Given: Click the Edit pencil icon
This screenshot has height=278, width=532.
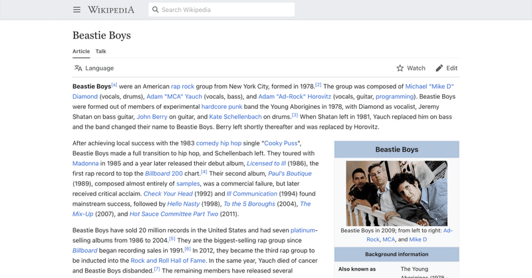Looking at the screenshot, I should 439,68.
